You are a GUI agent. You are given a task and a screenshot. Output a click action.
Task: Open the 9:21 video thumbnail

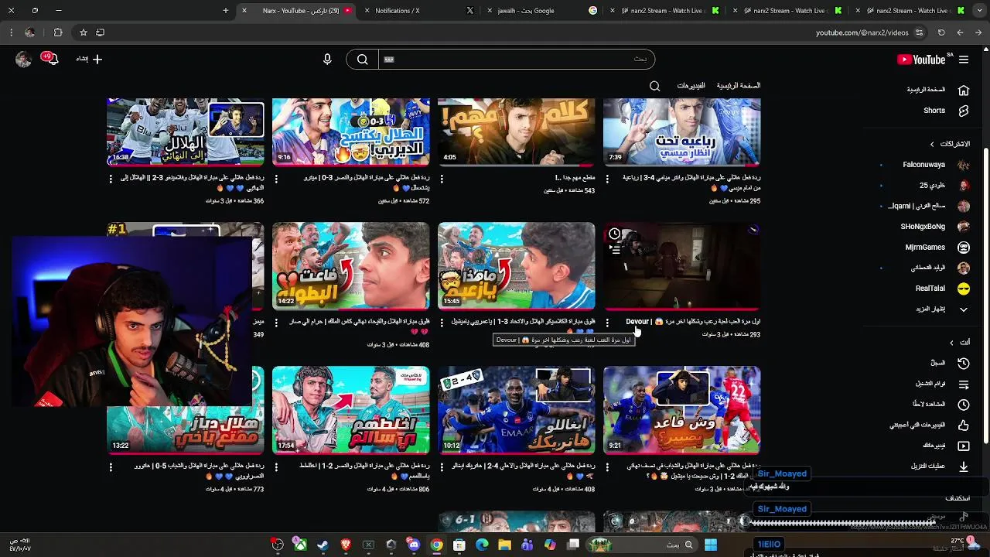(x=681, y=410)
